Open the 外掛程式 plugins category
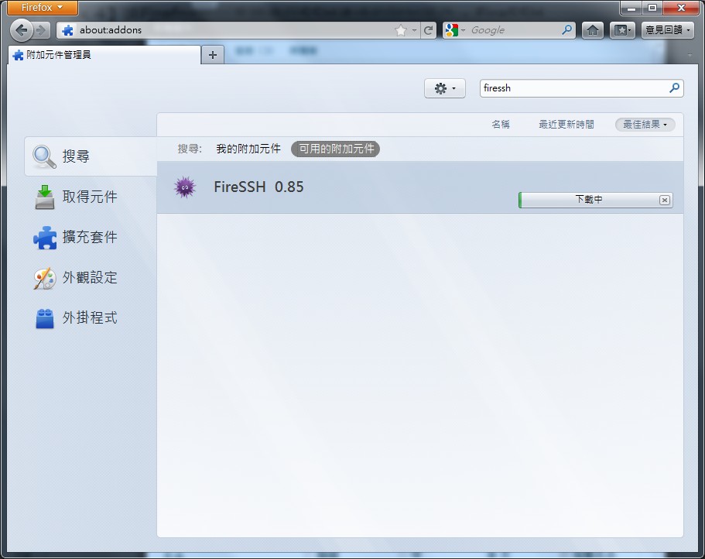The image size is (705, 559). coord(91,317)
